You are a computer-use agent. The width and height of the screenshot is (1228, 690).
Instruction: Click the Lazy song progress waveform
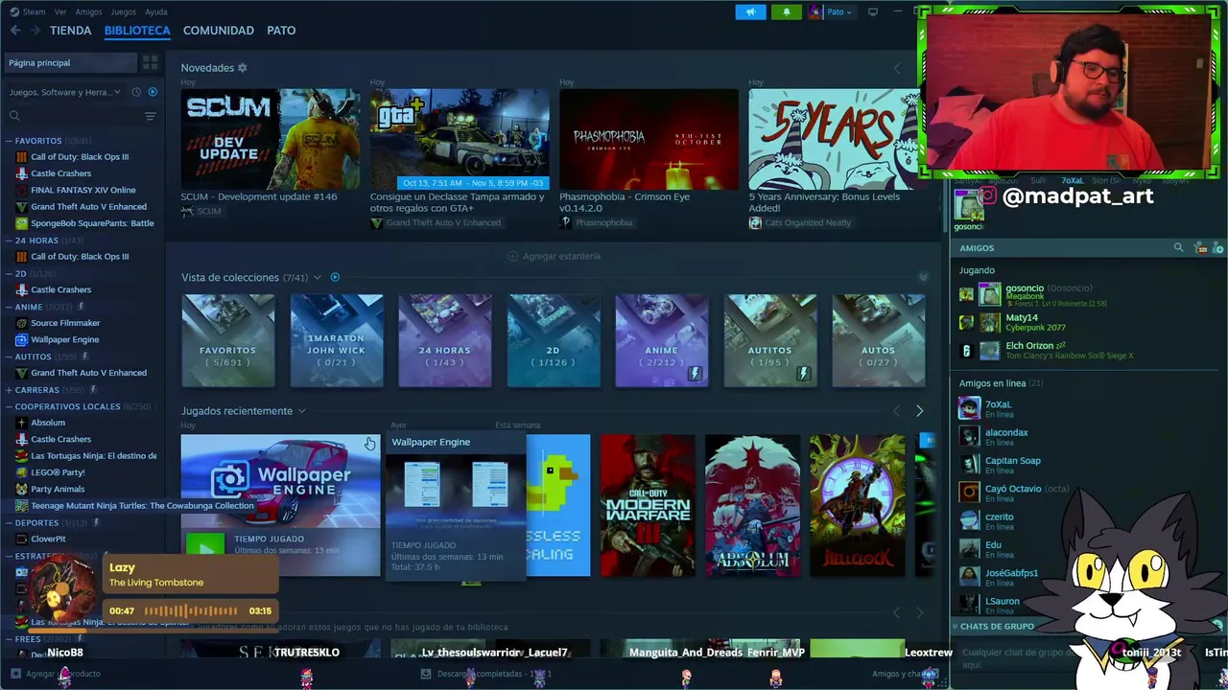pyautogui.click(x=191, y=610)
